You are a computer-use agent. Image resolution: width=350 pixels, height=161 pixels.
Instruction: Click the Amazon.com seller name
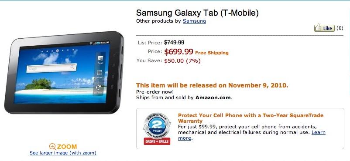coord(213,97)
